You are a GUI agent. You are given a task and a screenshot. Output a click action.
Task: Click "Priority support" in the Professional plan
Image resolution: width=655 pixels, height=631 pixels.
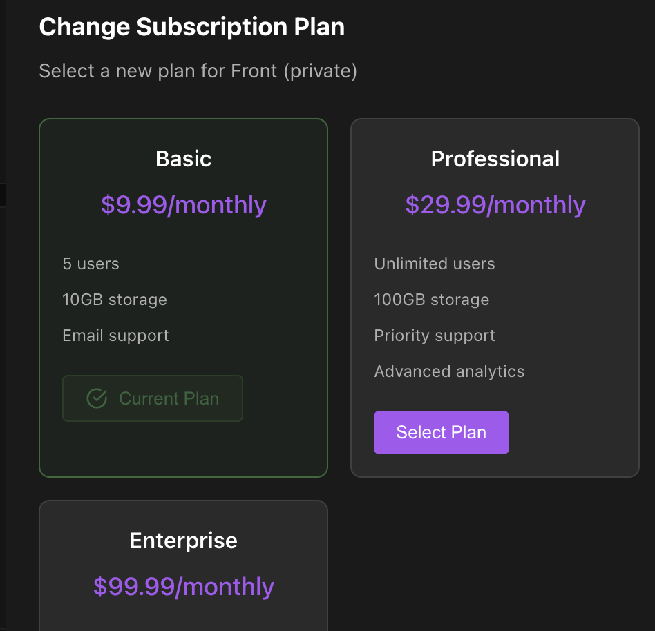(435, 336)
